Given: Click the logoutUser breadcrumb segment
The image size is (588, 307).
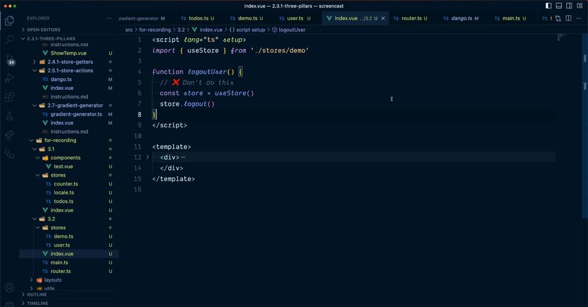Looking at the screenshot, I should (288, 29).
